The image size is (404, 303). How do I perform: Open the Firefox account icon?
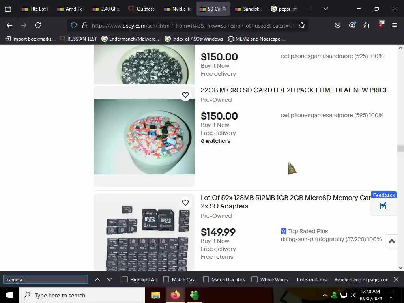click(x=352, y=25)
